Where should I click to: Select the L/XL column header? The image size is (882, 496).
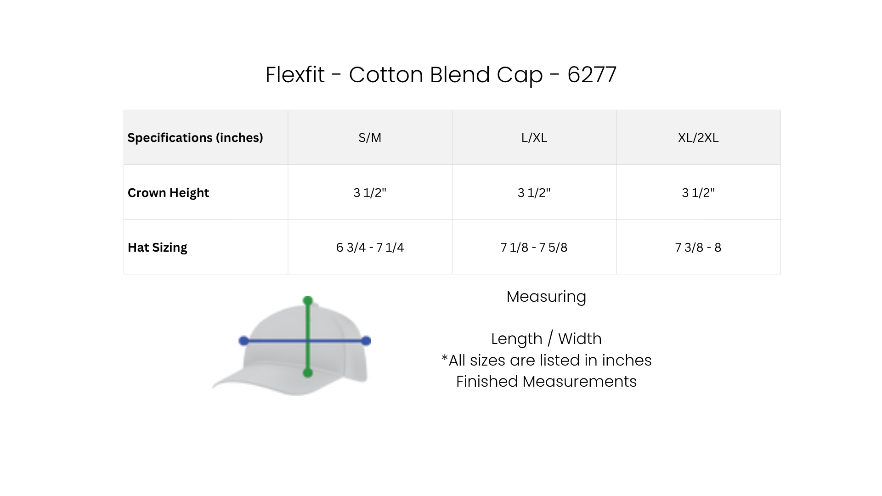pyautogui.click(x=534, y=137)
